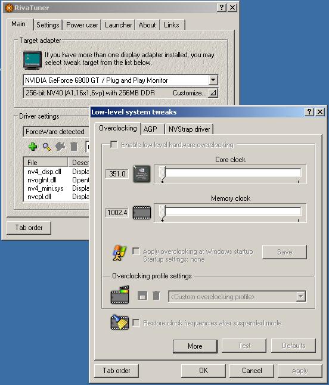The image size is (329, 385).
Task: Click the 256-bit NV40 adapter description text
Action: click(x=91, y=93)
